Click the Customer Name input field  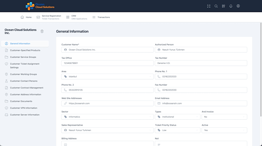pos(107,50)
